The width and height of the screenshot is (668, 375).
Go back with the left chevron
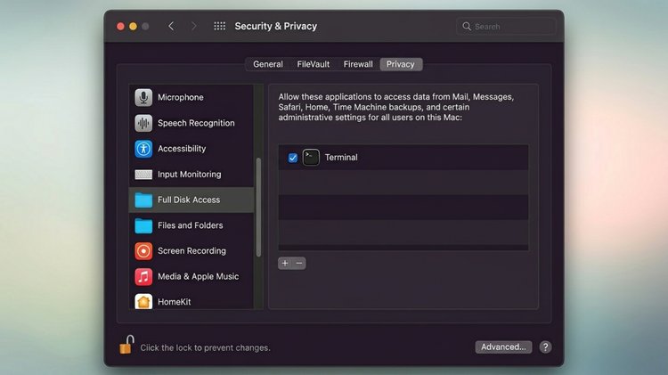tap(171, 26)
